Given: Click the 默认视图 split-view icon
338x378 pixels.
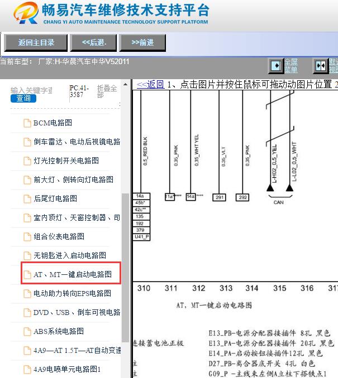Looking at the screenshot, I should tap(321, 66).
